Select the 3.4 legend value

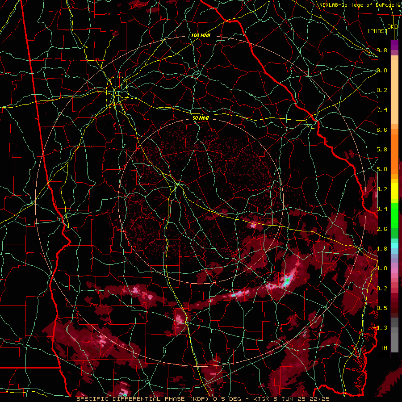pyautogui.click(x=382, y=209)
